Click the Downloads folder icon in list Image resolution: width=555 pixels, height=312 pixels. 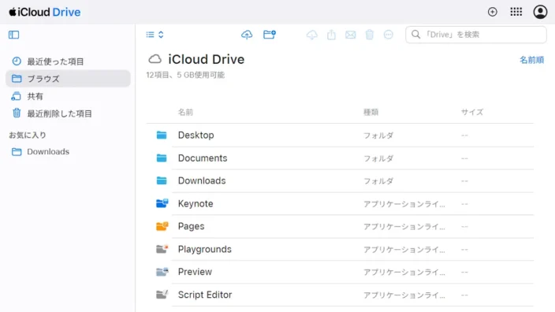coord(162,180)
